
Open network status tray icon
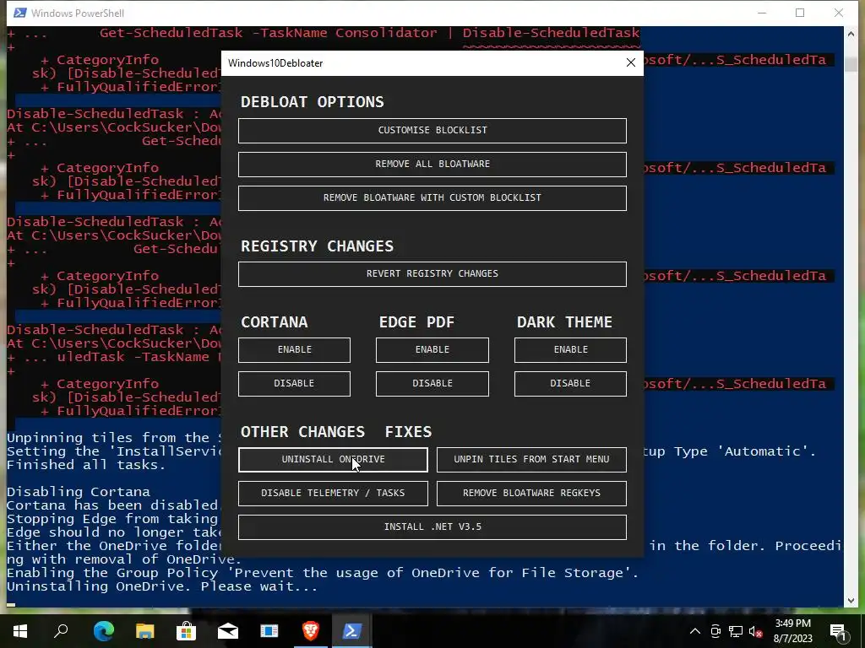point(736,631)
